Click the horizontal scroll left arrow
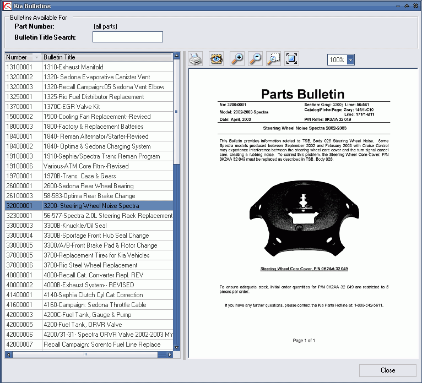The image size is (422, 383). click(x=9, y=354)
